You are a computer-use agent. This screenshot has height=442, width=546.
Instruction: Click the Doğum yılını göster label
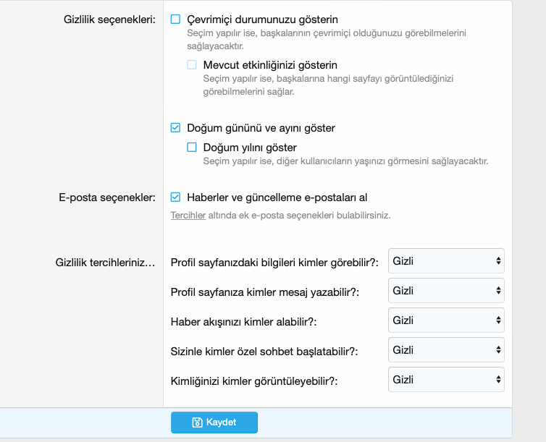(x=250, y=148)
